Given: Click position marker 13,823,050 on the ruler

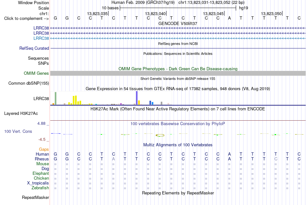Looking at the screenshot, I should point(271,13).
